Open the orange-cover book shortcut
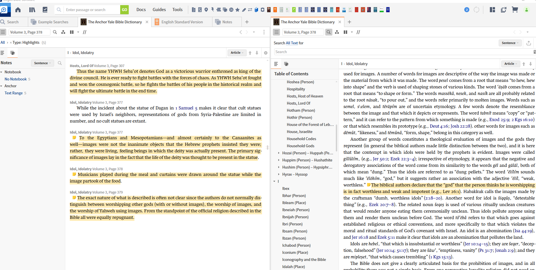 click(x=275, y=10)
